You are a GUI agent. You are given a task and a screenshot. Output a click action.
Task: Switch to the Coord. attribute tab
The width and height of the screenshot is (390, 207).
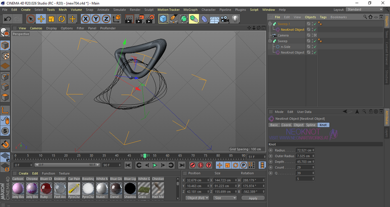coord(286,125)
